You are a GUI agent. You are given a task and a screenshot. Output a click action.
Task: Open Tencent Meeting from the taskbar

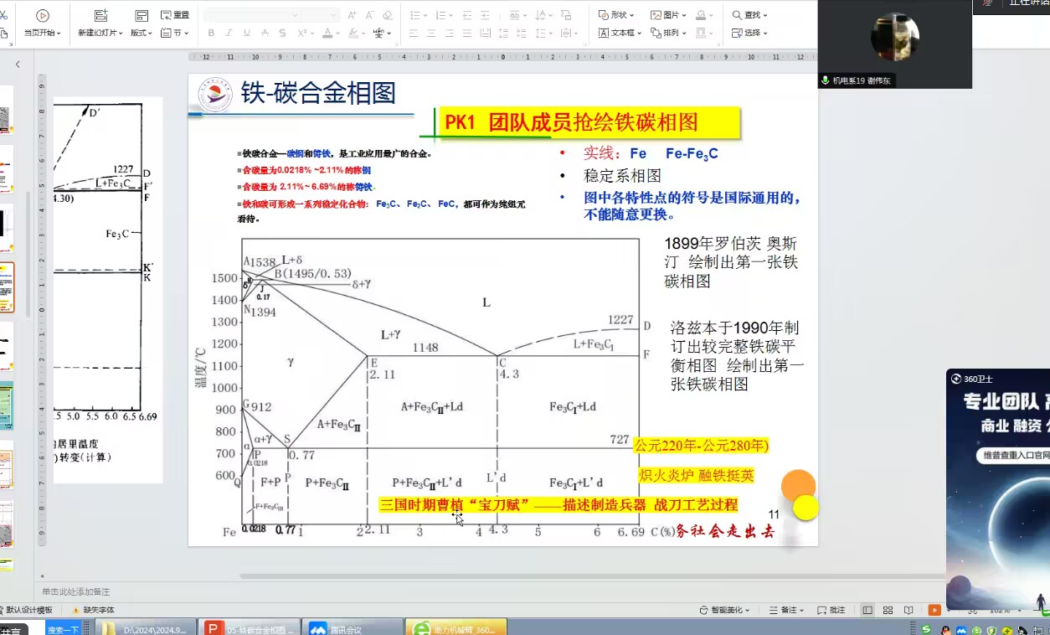[352, 628]
